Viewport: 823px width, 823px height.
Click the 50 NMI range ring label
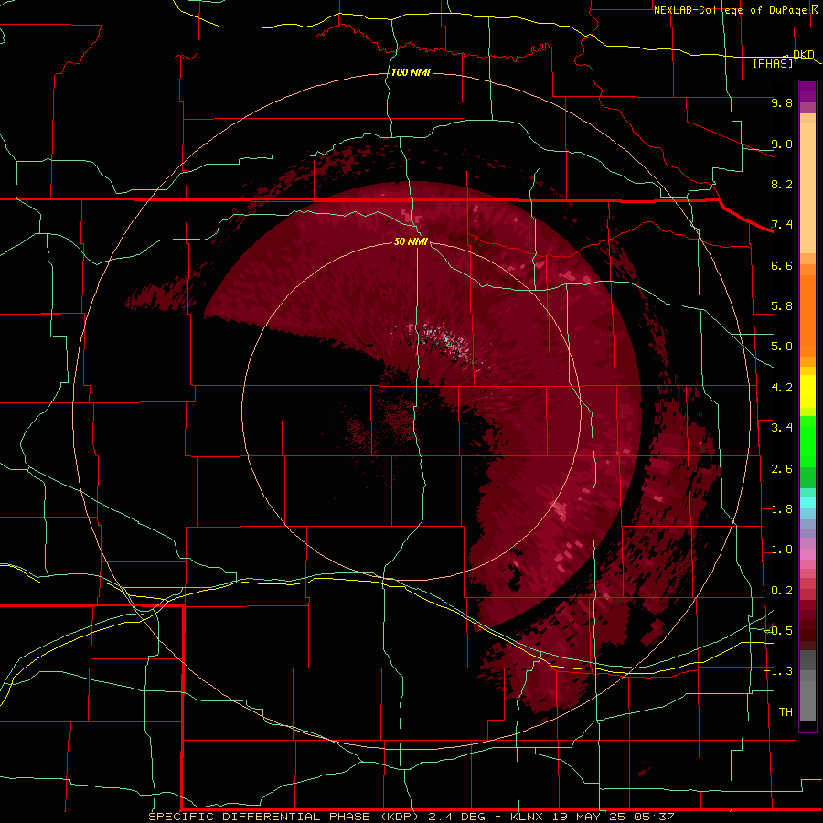[x=411, y=241]
